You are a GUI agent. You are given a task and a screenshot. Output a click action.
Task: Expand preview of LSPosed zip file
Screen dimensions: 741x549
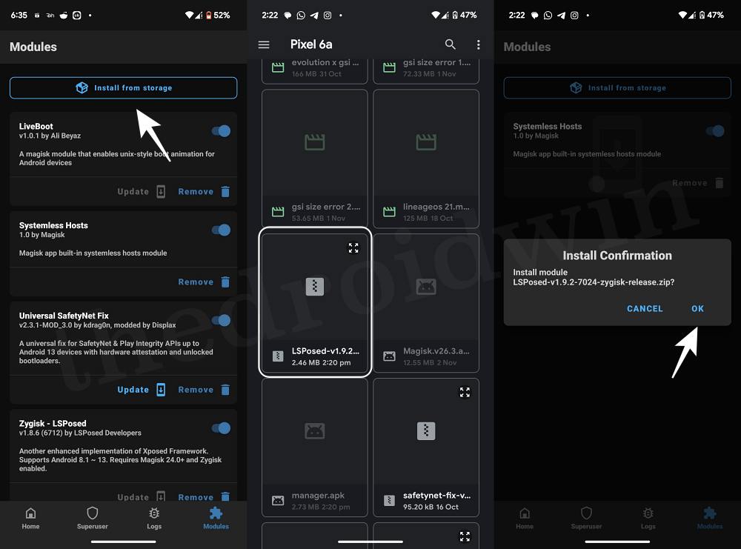(353, 247)
